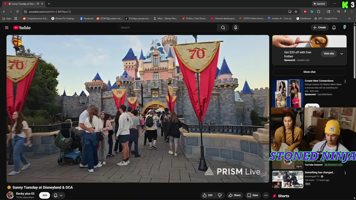Screen dimensions: 356x200
Task: Open Channel dashboard bookmark
Action: (x=223, y=19)
